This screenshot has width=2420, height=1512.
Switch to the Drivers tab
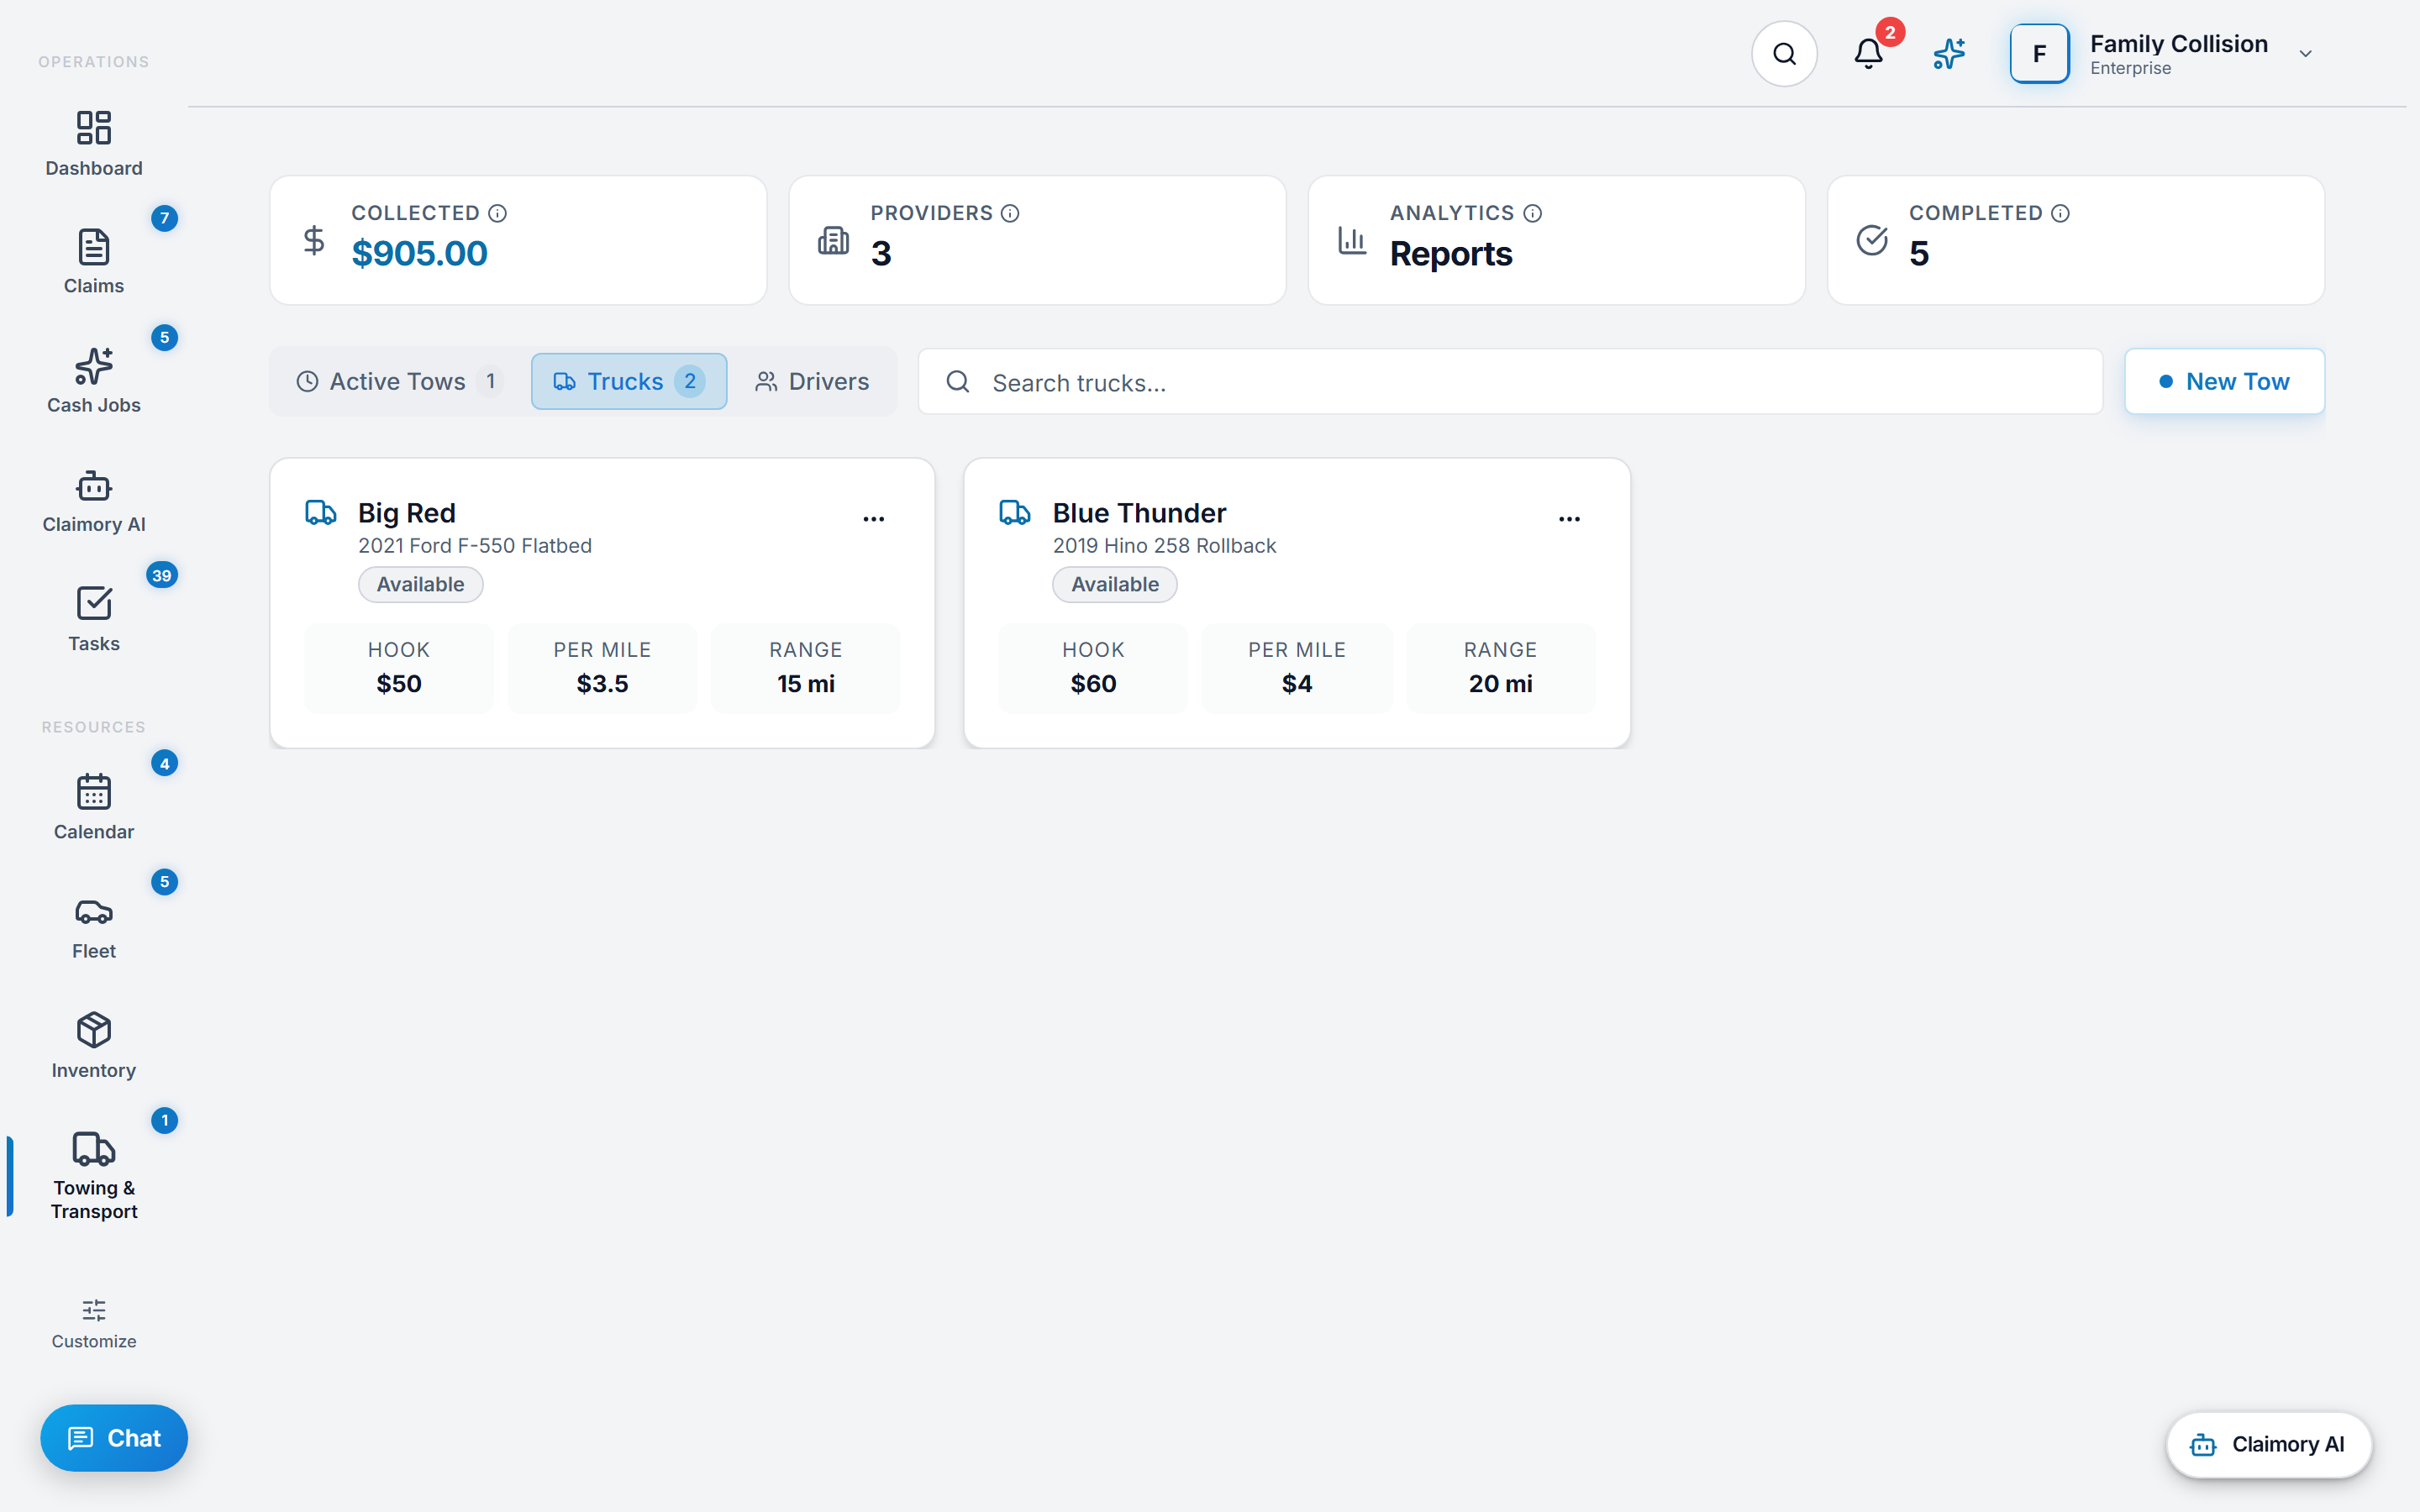812,381
